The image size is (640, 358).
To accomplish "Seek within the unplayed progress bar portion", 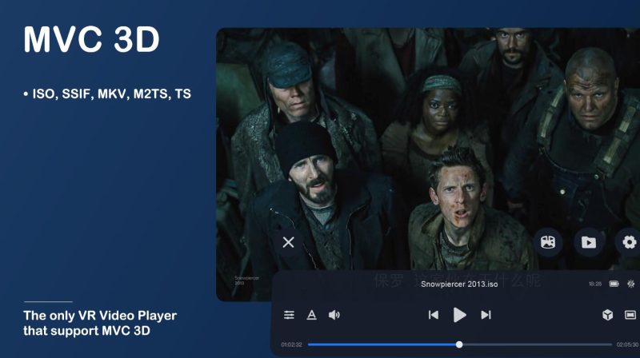I will click(538, 344).
